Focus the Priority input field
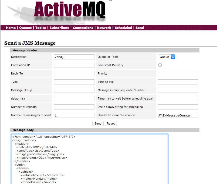The image size is (217, 184). 178,73
